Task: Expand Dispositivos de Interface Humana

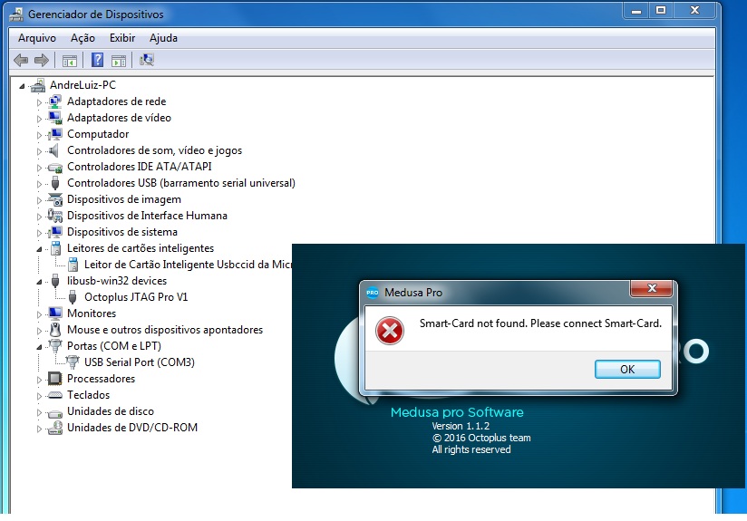Action: coord(40,217)
